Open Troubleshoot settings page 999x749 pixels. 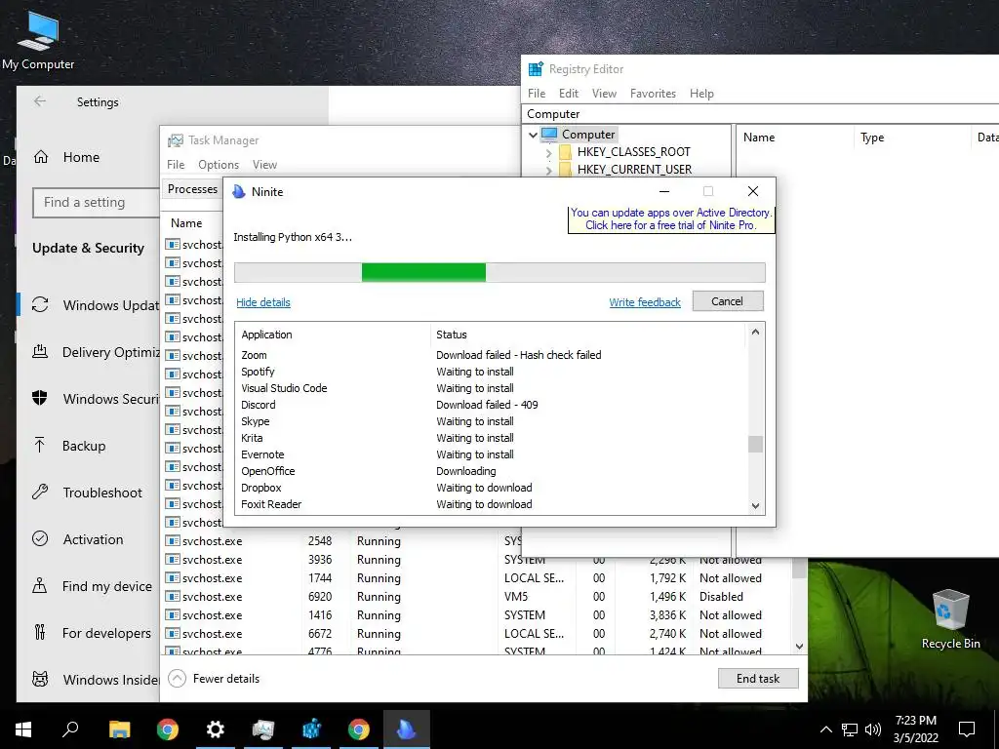[87, 493]
